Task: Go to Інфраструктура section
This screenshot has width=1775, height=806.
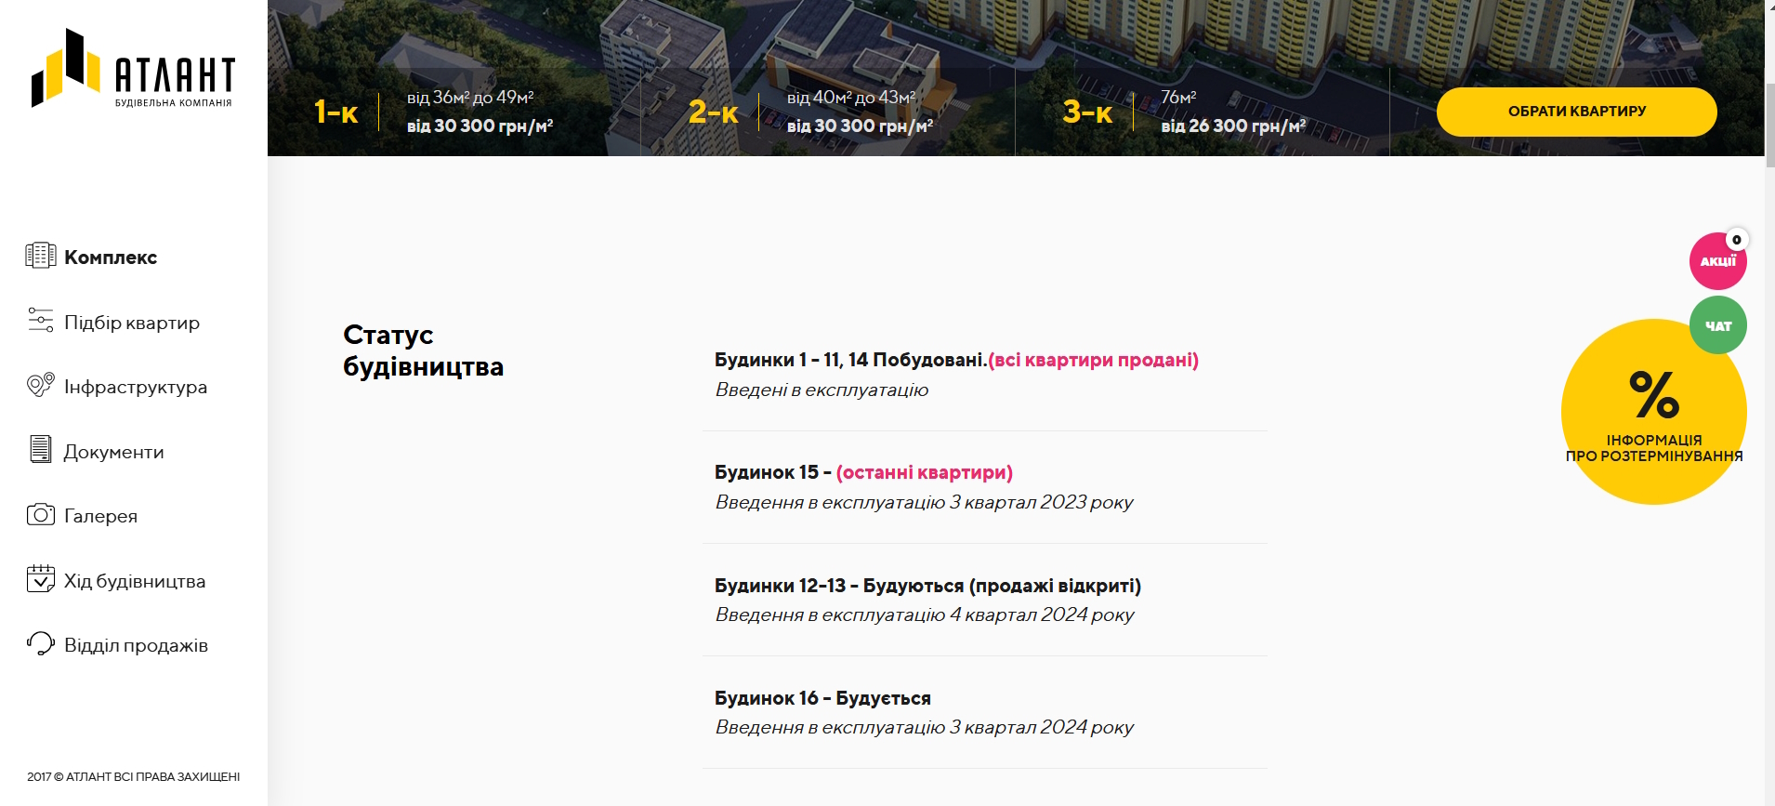Action: point(136,387)
